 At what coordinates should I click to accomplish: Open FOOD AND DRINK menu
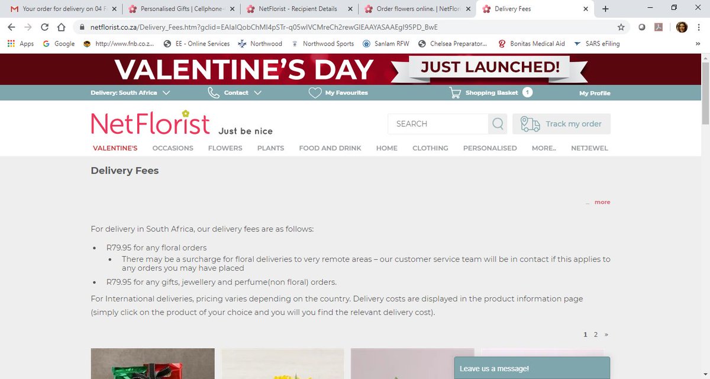click(330, 148)
